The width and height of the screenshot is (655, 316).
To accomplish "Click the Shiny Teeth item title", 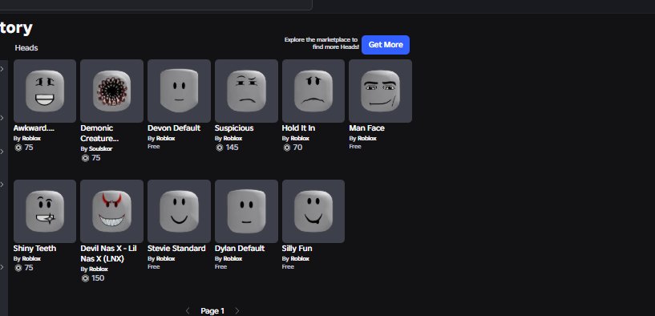I will (34, 249).
